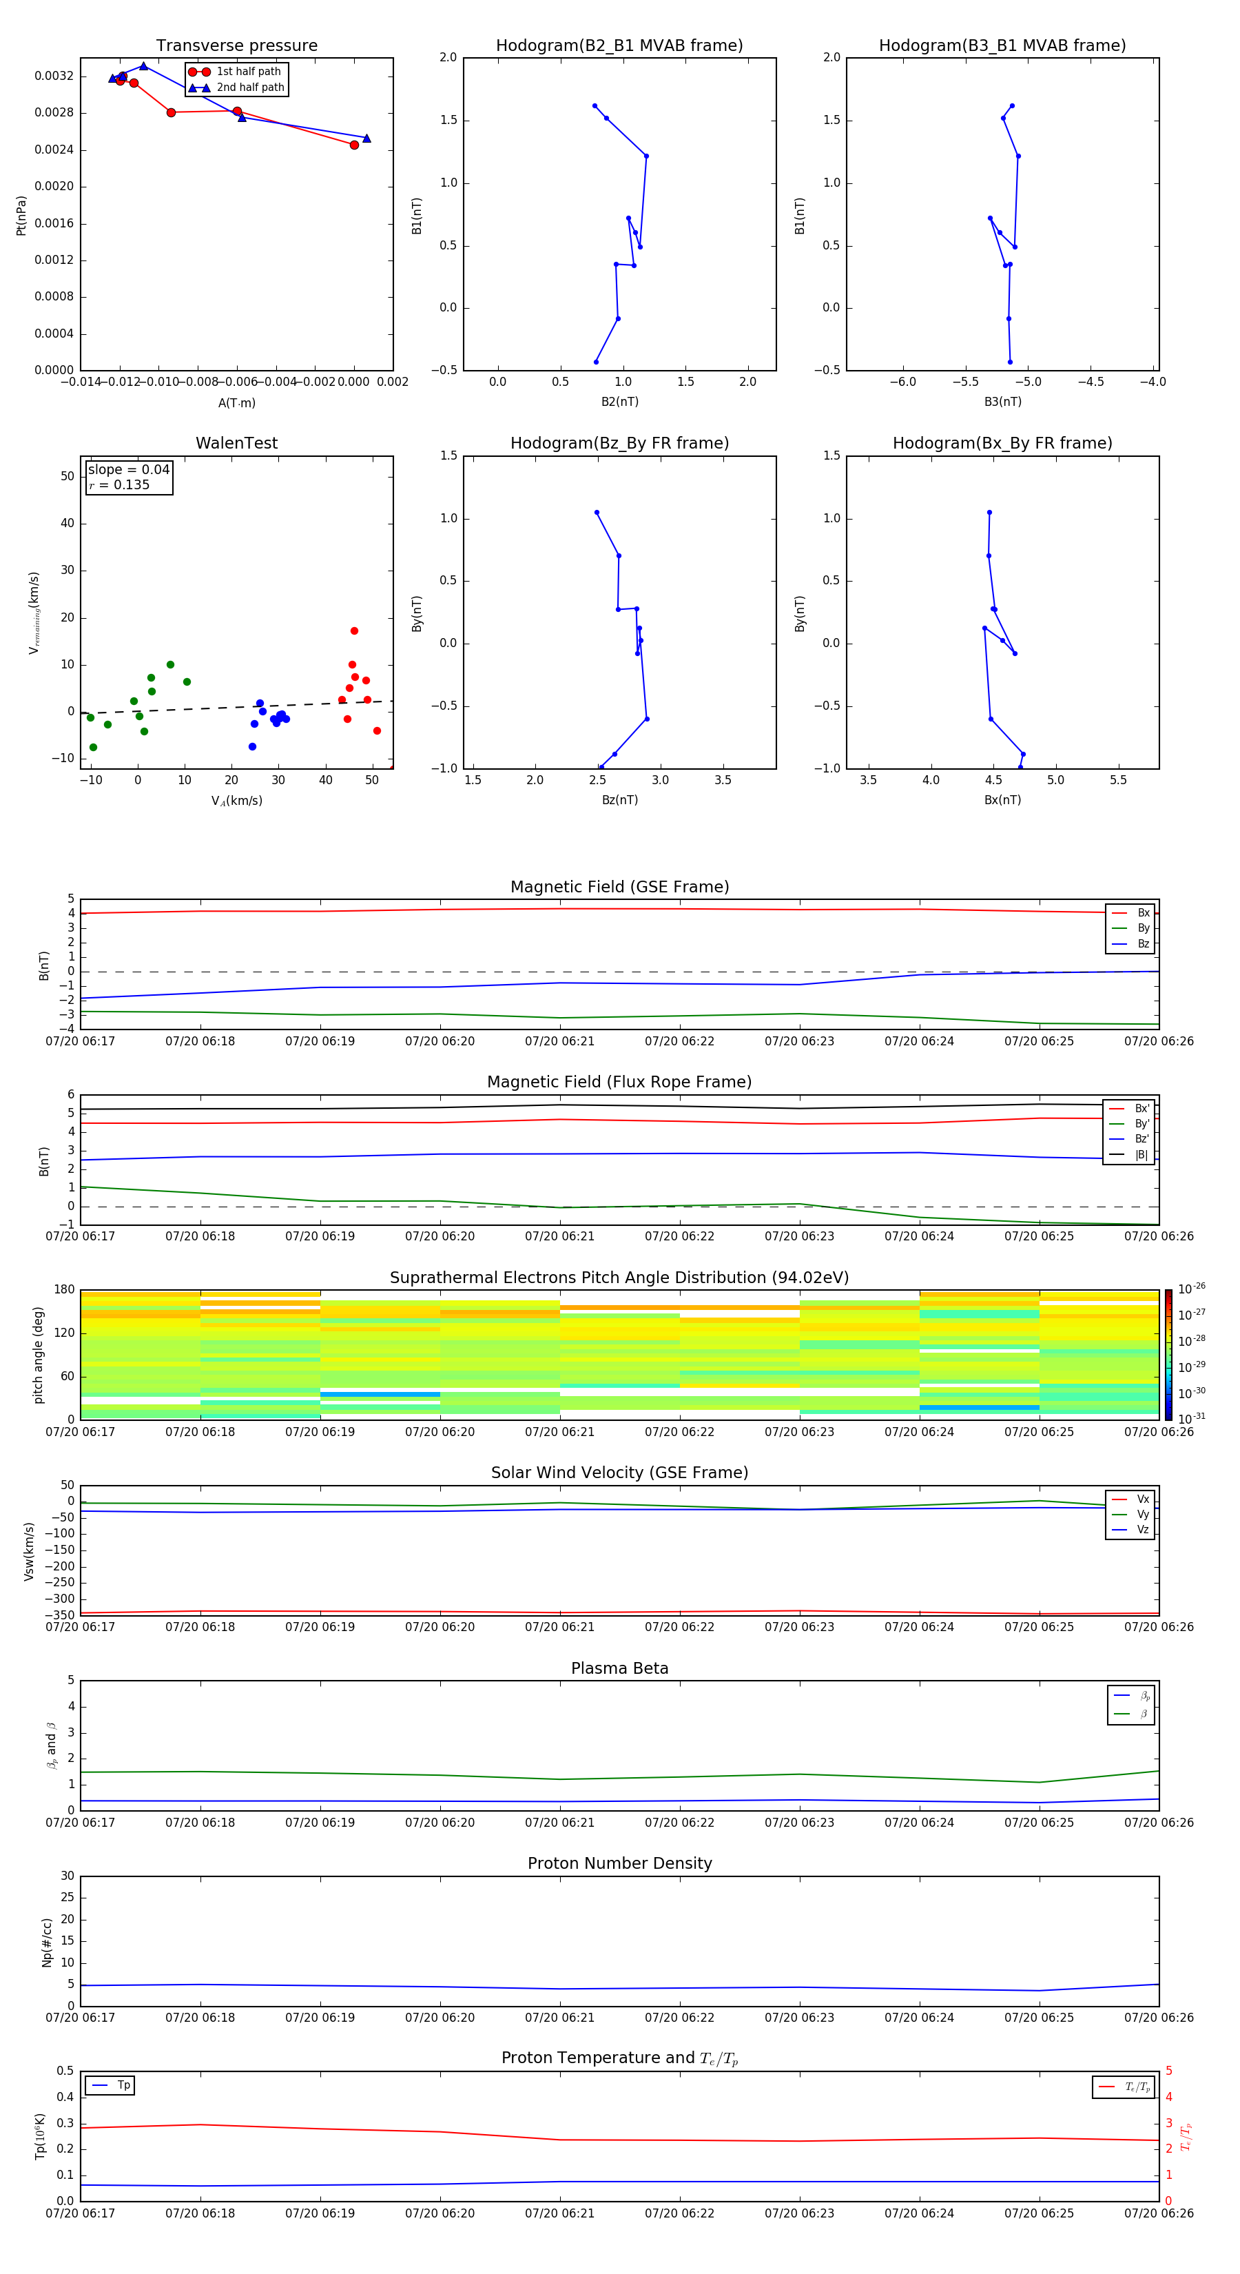Click the '2nd half path' legend entry
Viewport: 1240px width, 2274px height.
(236, 88)
